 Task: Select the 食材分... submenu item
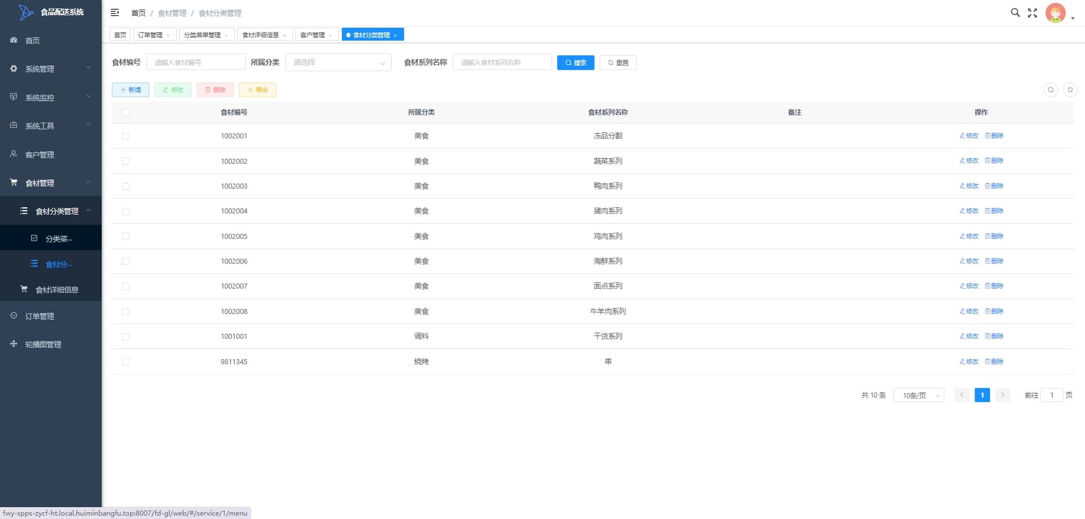coord(51,264)
